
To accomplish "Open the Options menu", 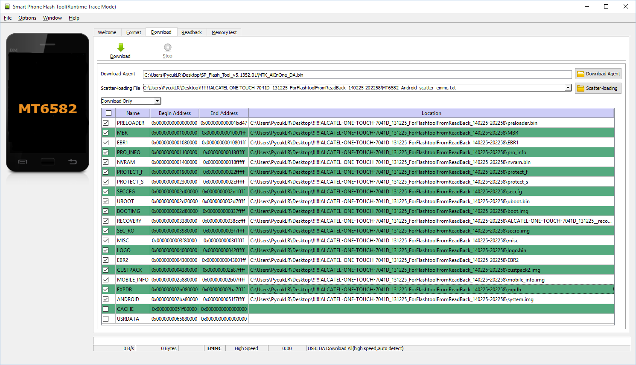I will pyautogui.click(x=27, y=18).
